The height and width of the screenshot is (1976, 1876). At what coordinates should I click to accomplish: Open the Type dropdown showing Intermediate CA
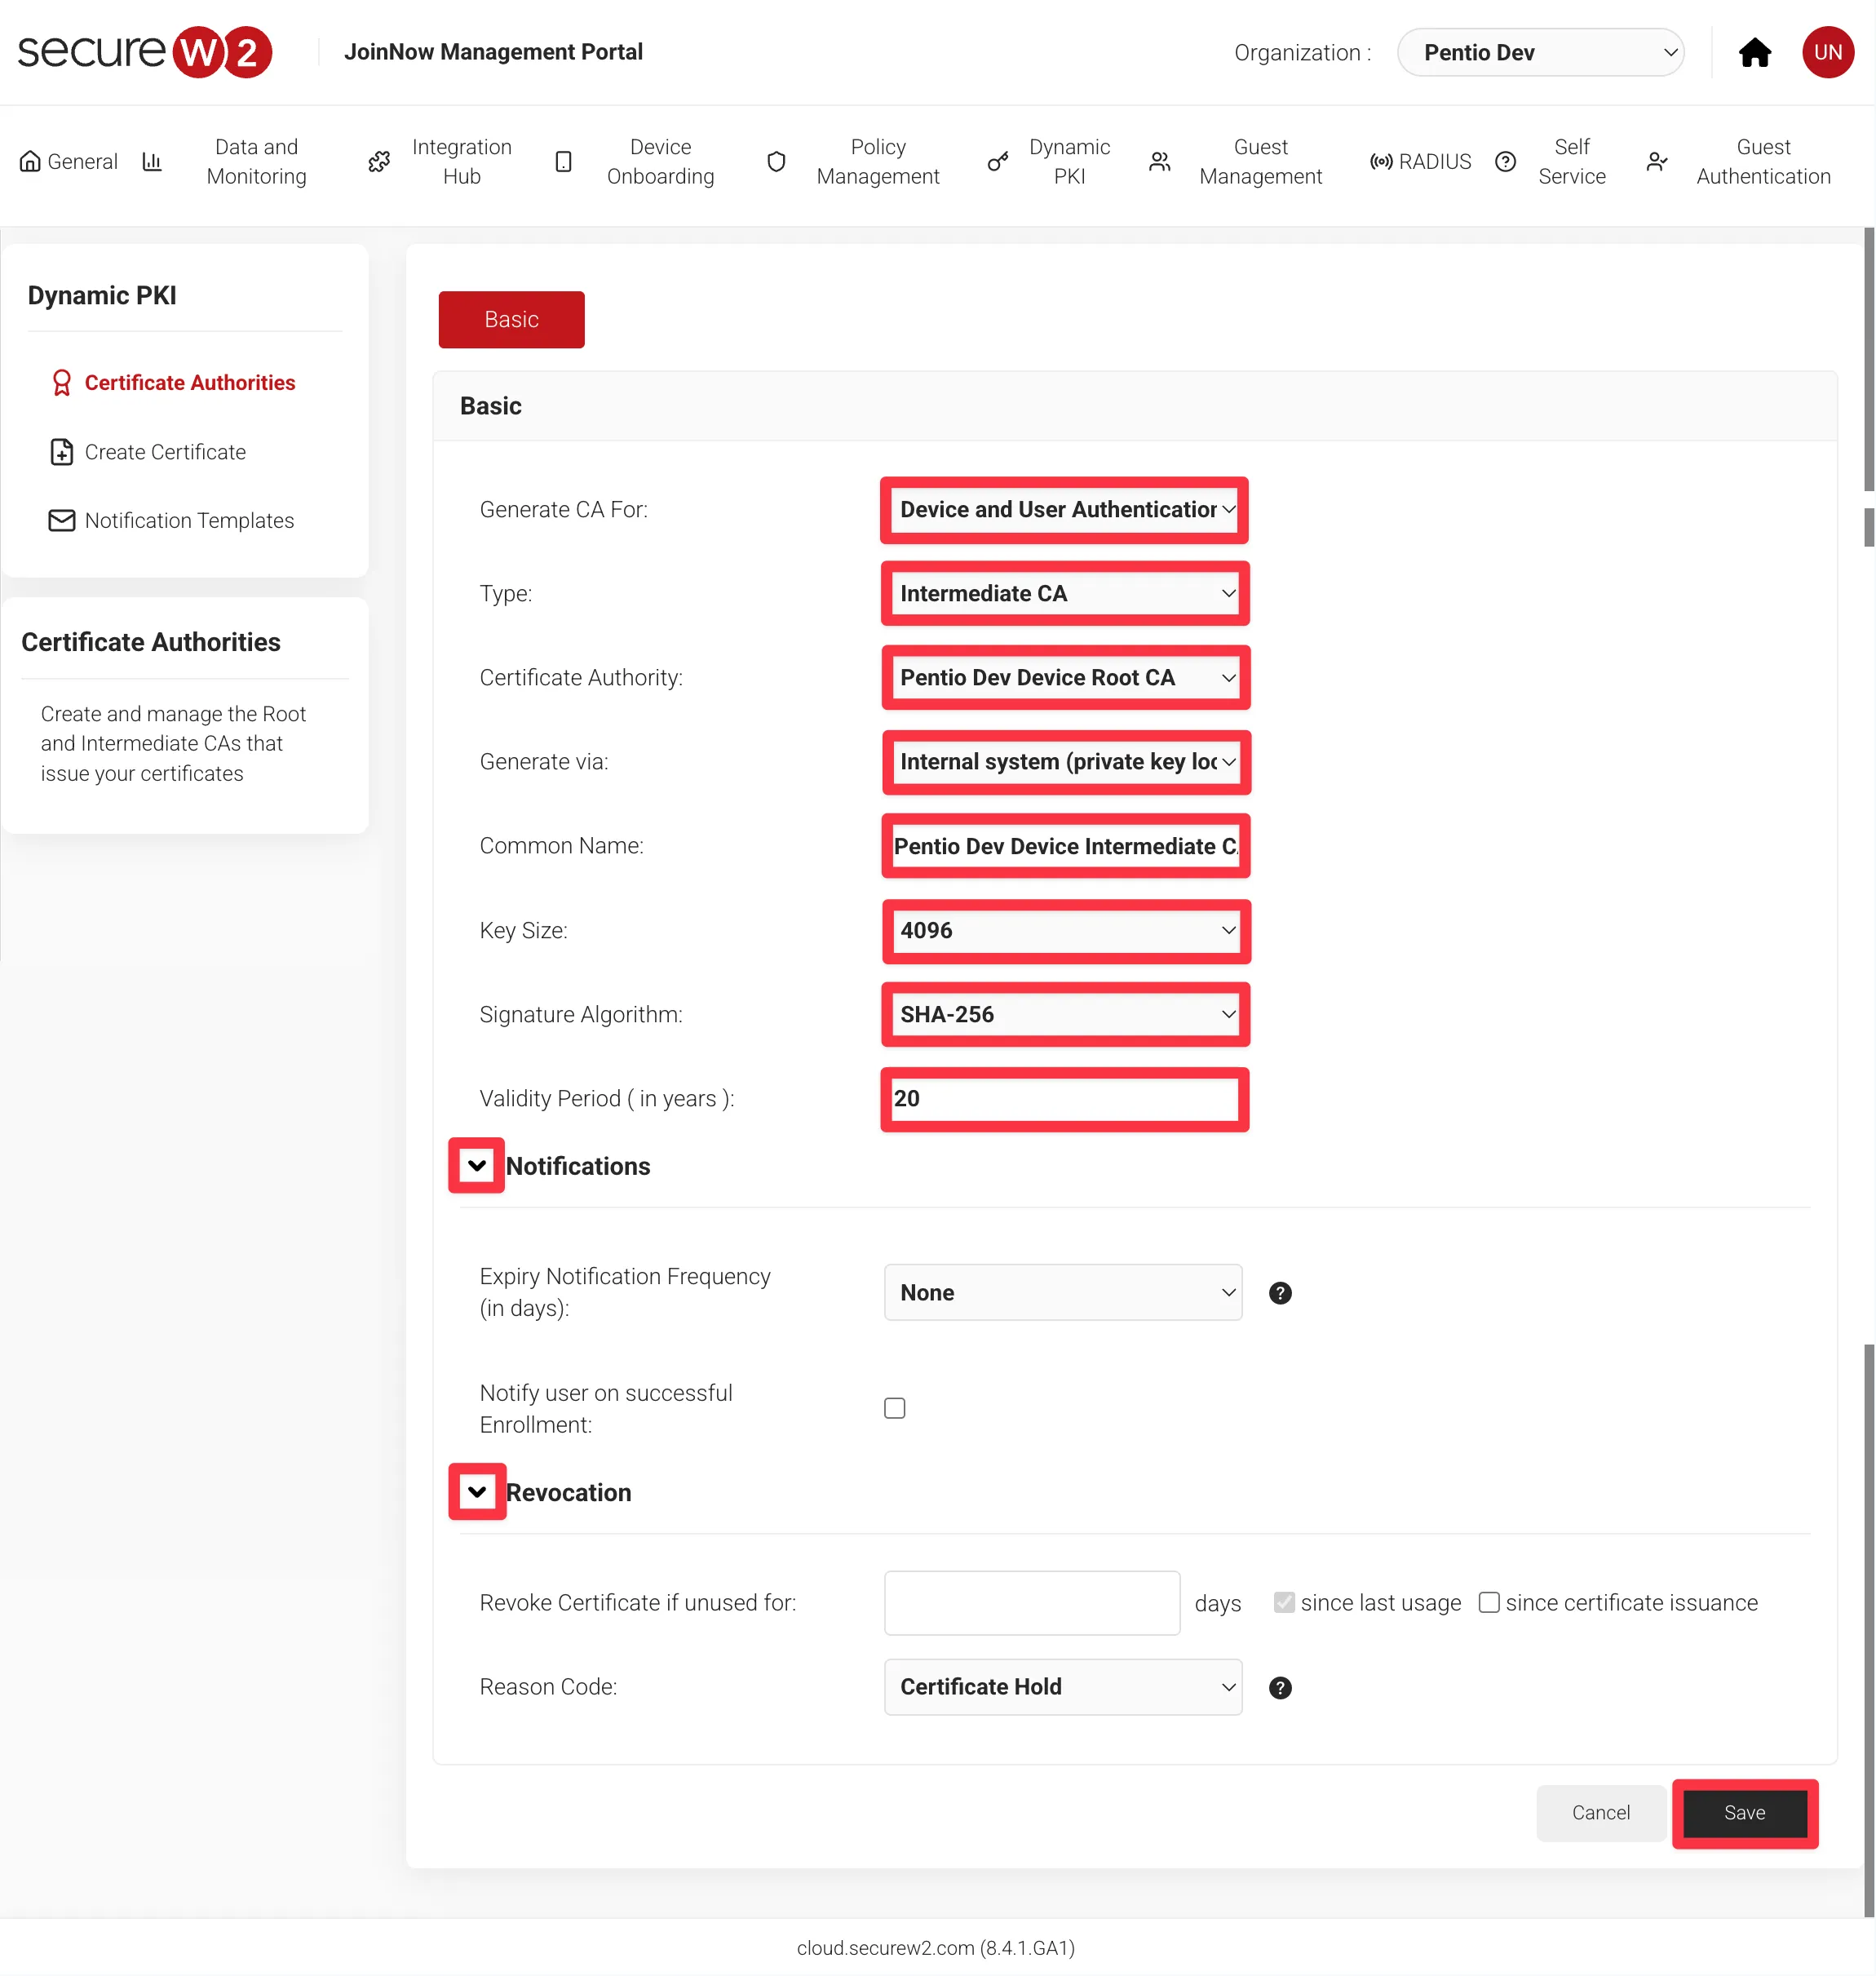pos(1065,594)
